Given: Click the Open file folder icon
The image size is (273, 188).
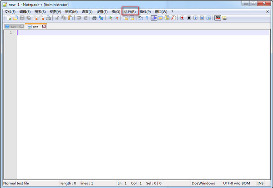Looking at the screenshot, I should point(15,18).
